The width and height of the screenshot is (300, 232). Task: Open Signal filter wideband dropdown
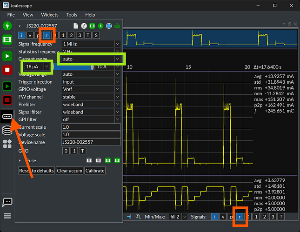coord(91,112)
